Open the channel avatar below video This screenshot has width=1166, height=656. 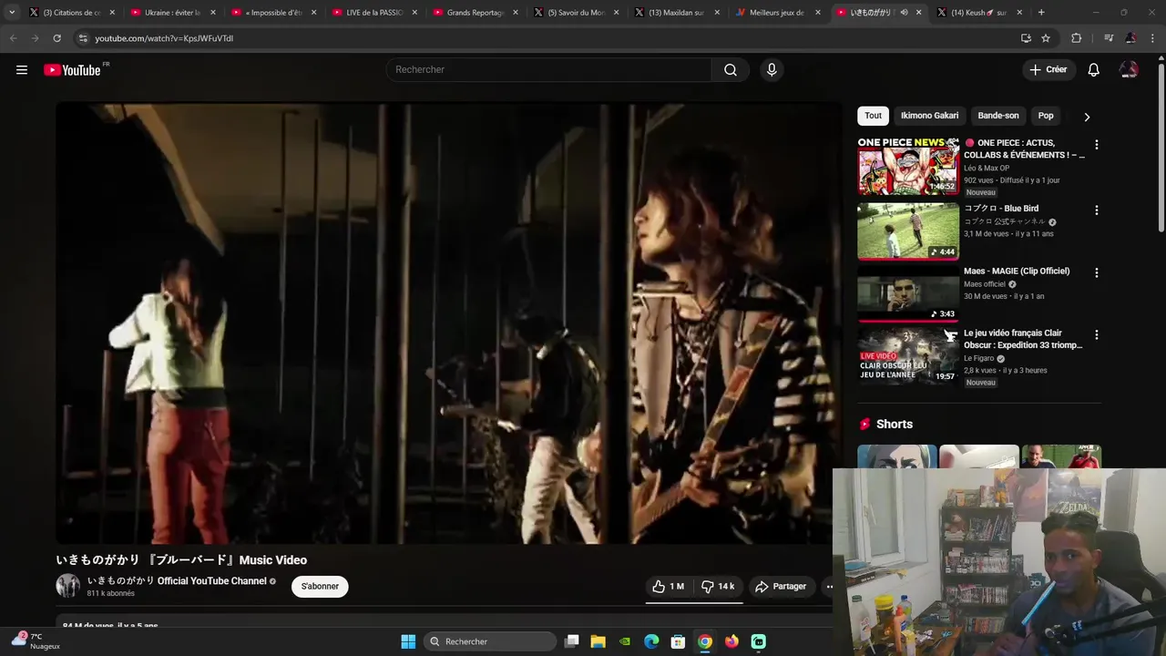click(68, 586)
